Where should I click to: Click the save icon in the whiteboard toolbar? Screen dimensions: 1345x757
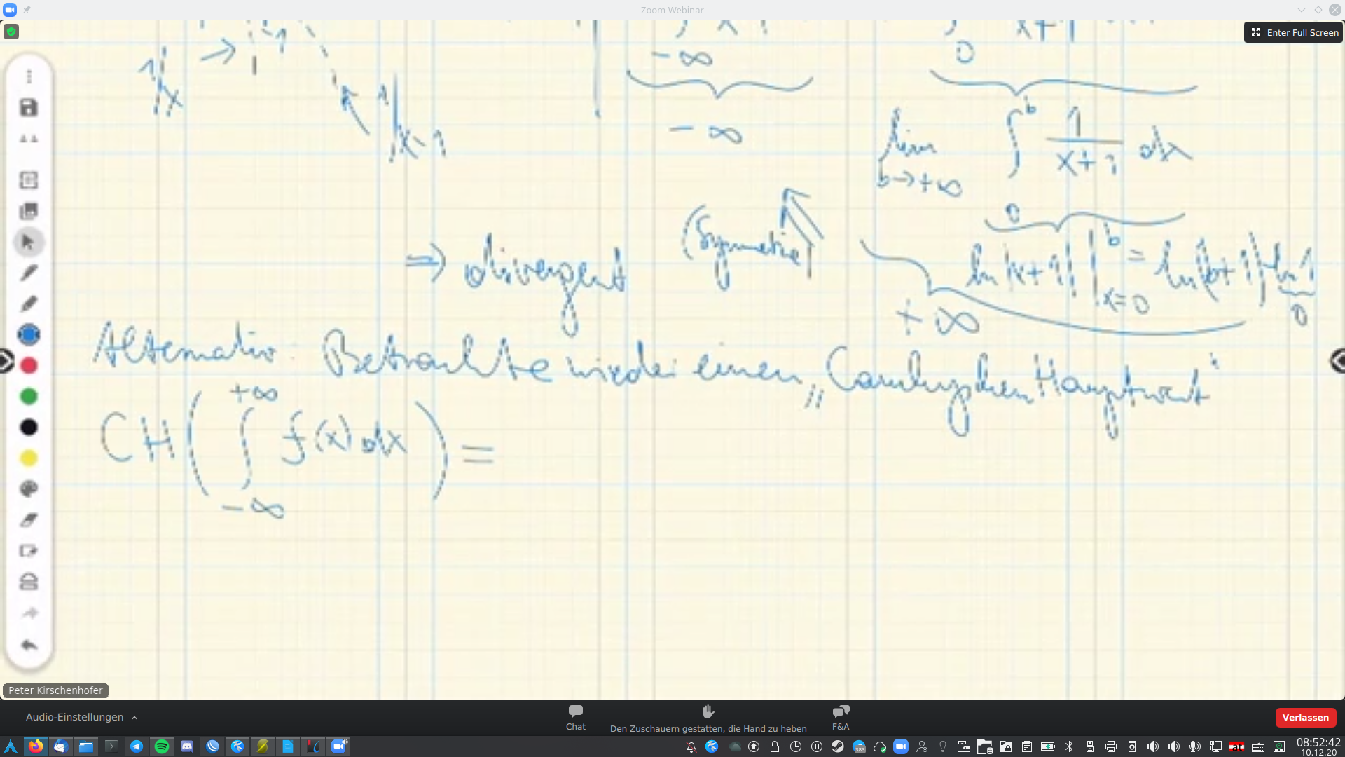[x=29, y=108]
